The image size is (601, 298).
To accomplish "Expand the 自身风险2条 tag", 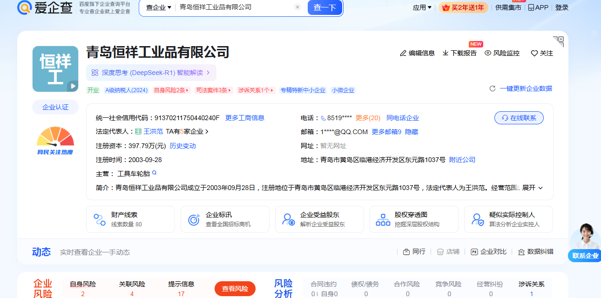I will coord(171,90).
